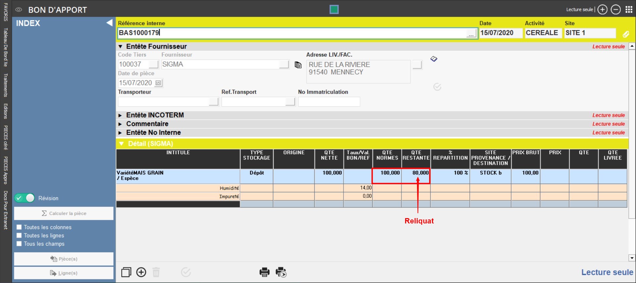This screenshot has height=283, width=636.
Task: Click the zoom out minus circle icon
Action: [x=615, y=10]
